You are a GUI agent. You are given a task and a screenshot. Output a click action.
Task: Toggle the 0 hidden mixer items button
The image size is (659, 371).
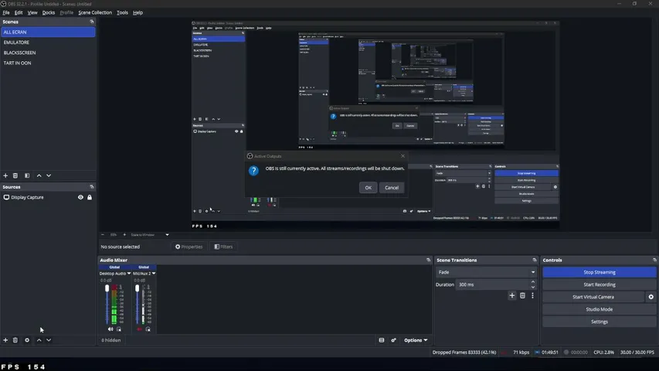pos(111,340)
